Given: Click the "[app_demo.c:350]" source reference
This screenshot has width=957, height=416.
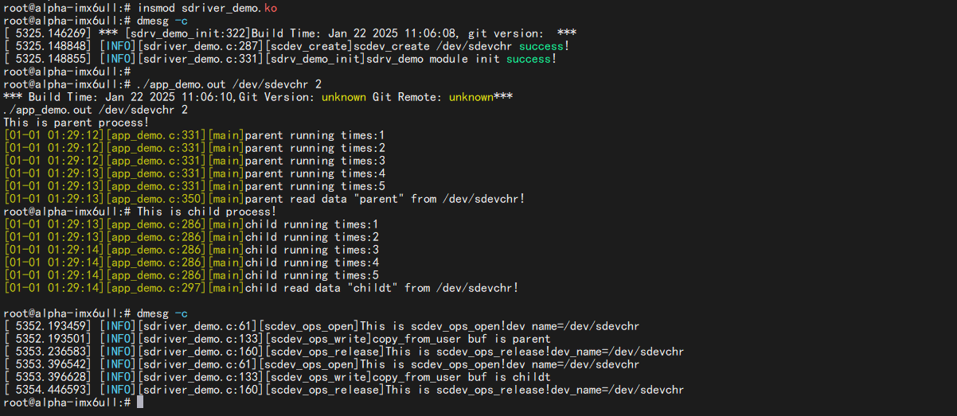Looking at the screenshot, I should point(156,199).
